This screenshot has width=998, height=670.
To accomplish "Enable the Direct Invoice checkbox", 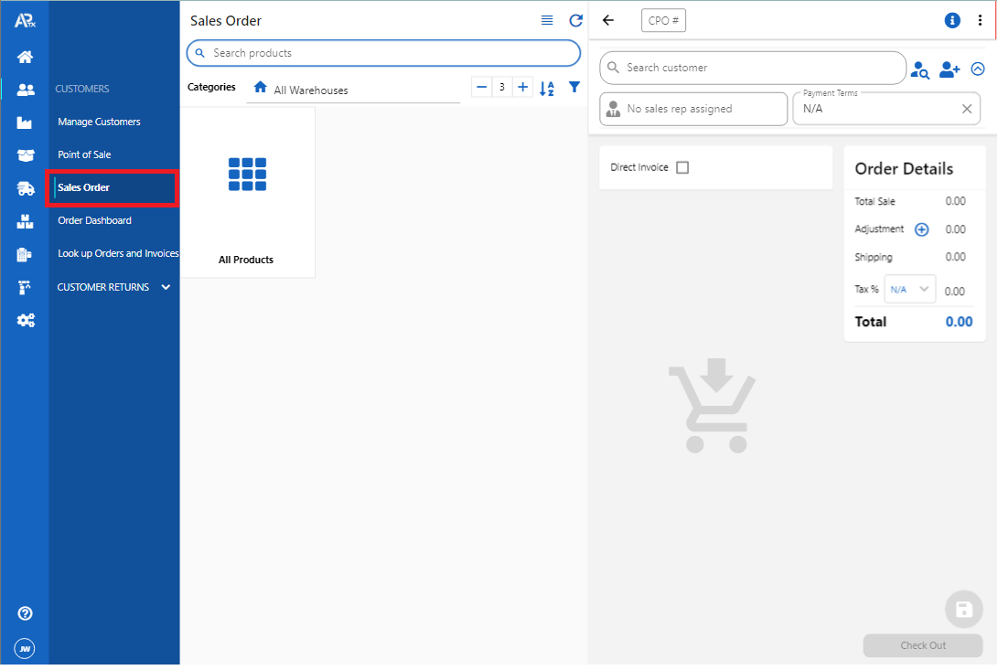I will (x=682, y=167).
